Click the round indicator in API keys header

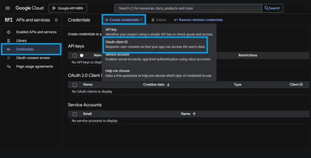(x=81, y=55)
